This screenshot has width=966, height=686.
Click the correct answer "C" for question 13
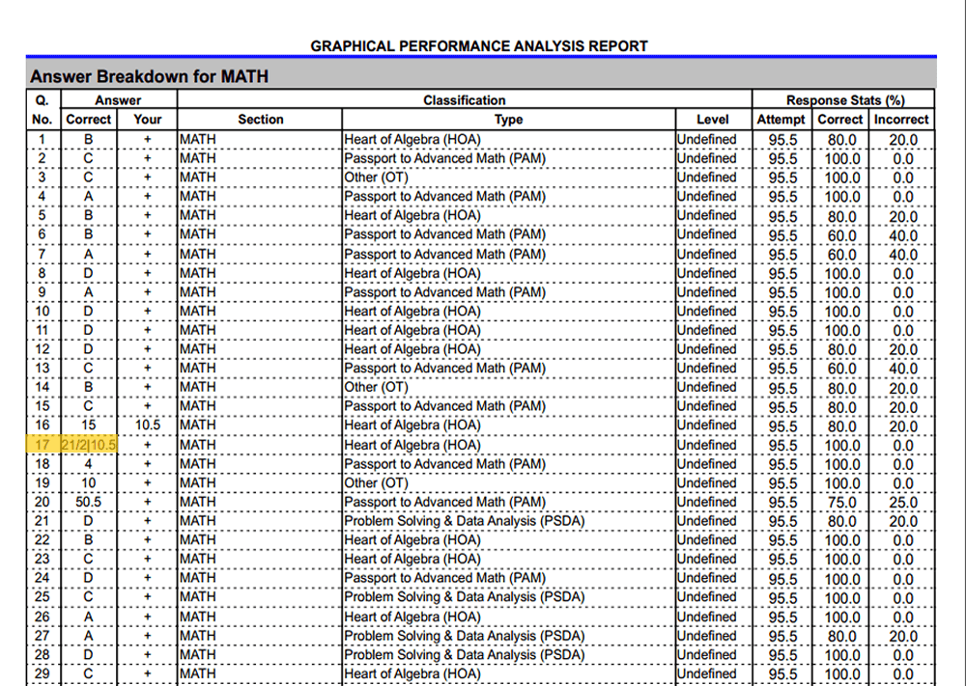coord(88,369)
